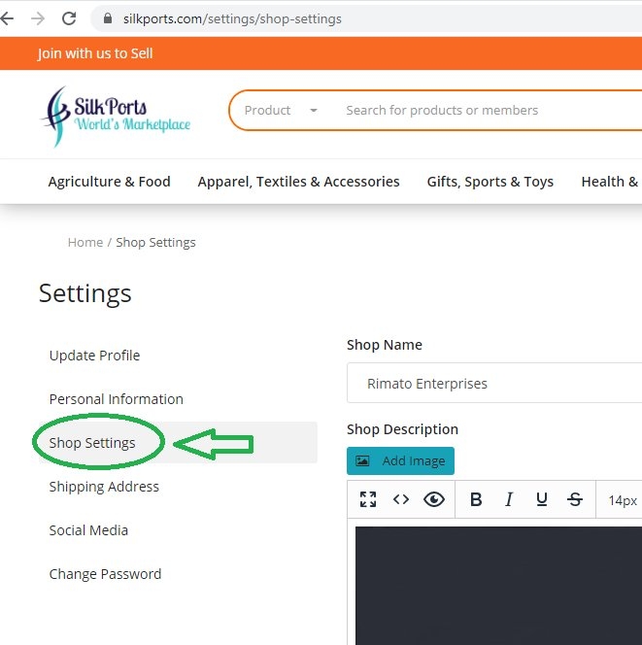
Task: Reload the page with refresh icon
Action: click(x=69, y=18)
